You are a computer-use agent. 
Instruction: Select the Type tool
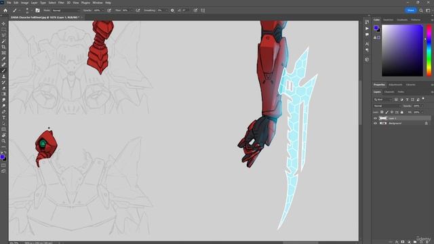3,117
